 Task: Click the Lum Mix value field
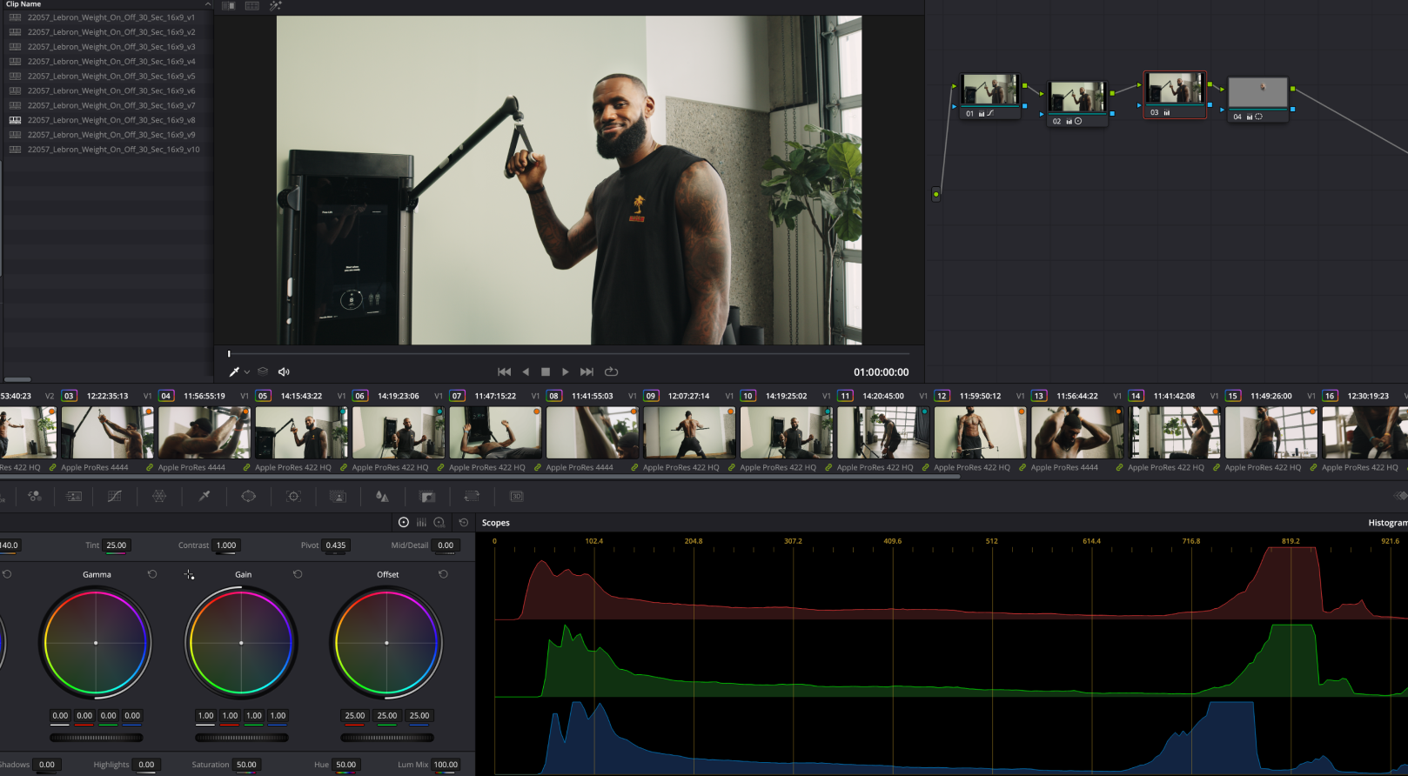[446, 765]
